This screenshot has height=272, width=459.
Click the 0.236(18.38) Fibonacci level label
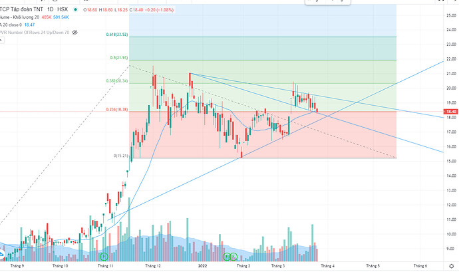(117, 110)
